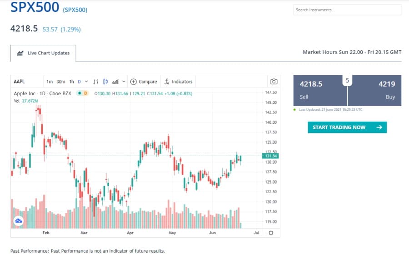Image resolution: width=409 pixels, height=254 pixels.
Task: Click the cloud logo on the chart
Action: click(19, 221)
